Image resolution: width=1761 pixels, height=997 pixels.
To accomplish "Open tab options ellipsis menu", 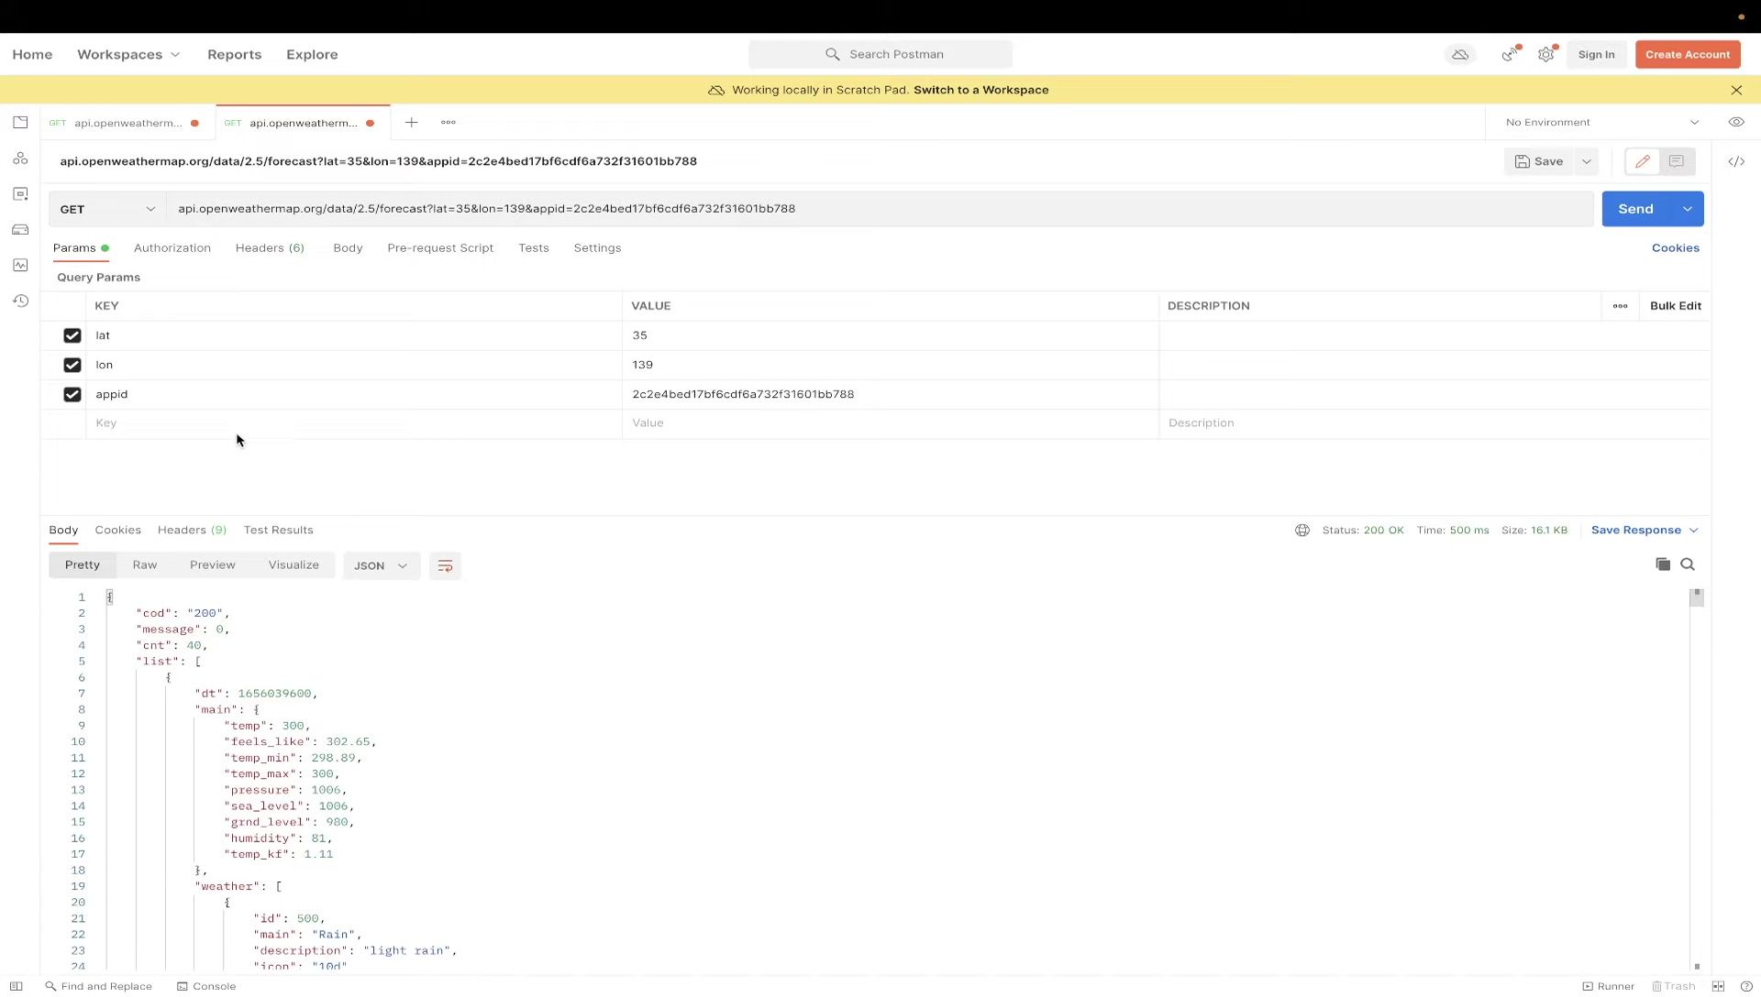I will tap(449, 122).
